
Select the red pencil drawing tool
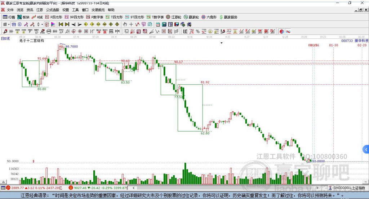5,31
